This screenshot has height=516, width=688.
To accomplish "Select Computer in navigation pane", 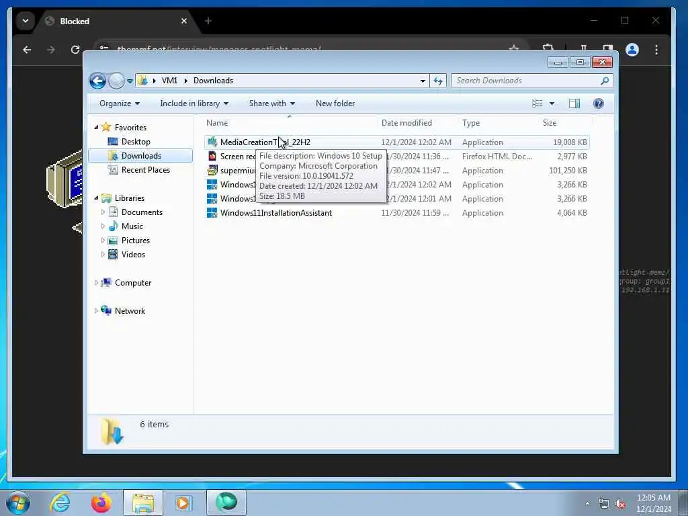I will (133, 283).
